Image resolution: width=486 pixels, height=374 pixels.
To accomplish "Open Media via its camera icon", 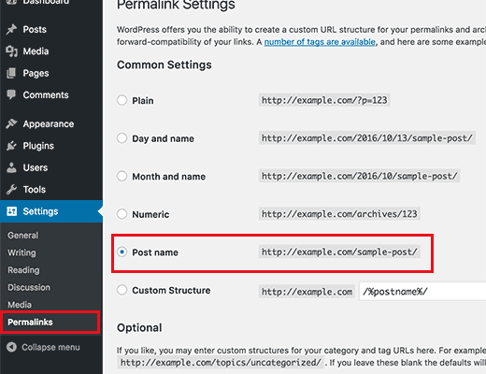I will [11, 51].
